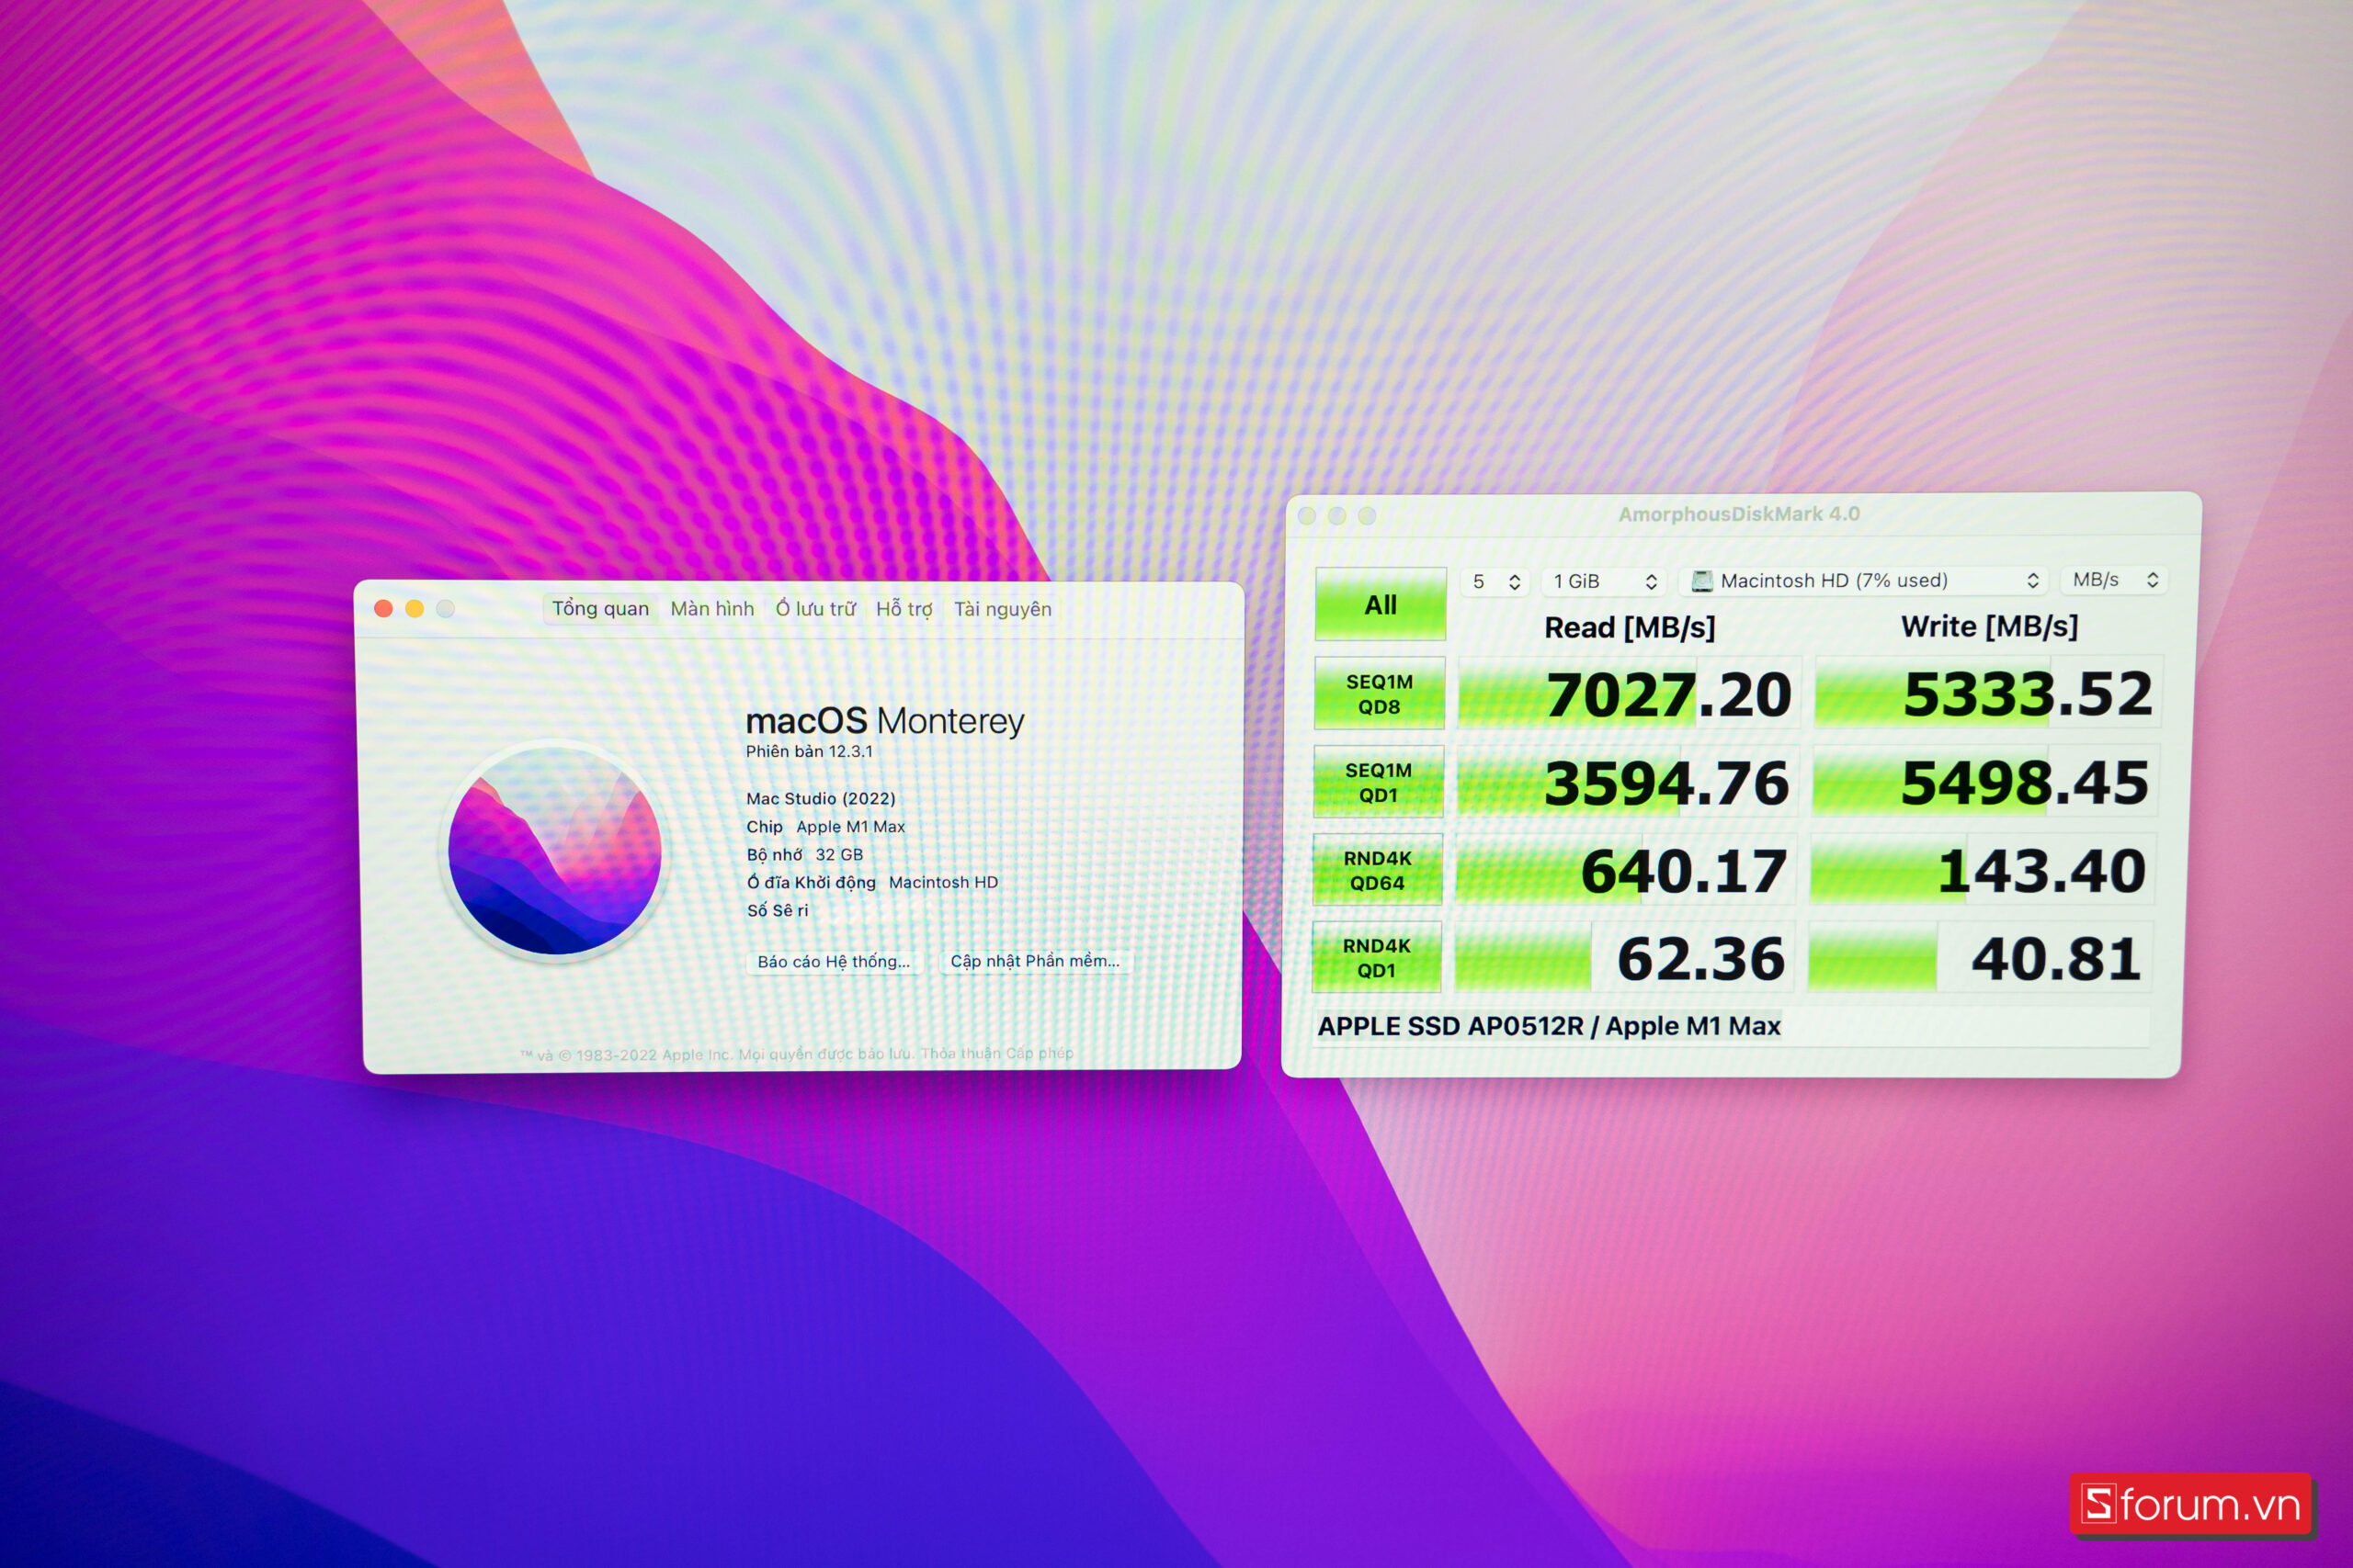Close the About This Mac window
Screen dimensions: 2353x1568
tap(383, 608)
